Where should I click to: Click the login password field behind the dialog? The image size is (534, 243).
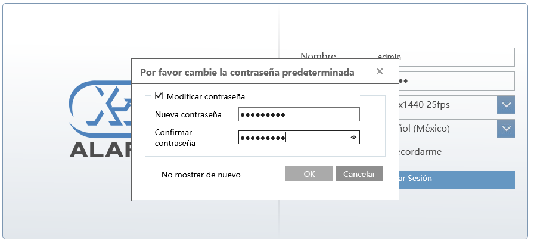tap(457, 81)
